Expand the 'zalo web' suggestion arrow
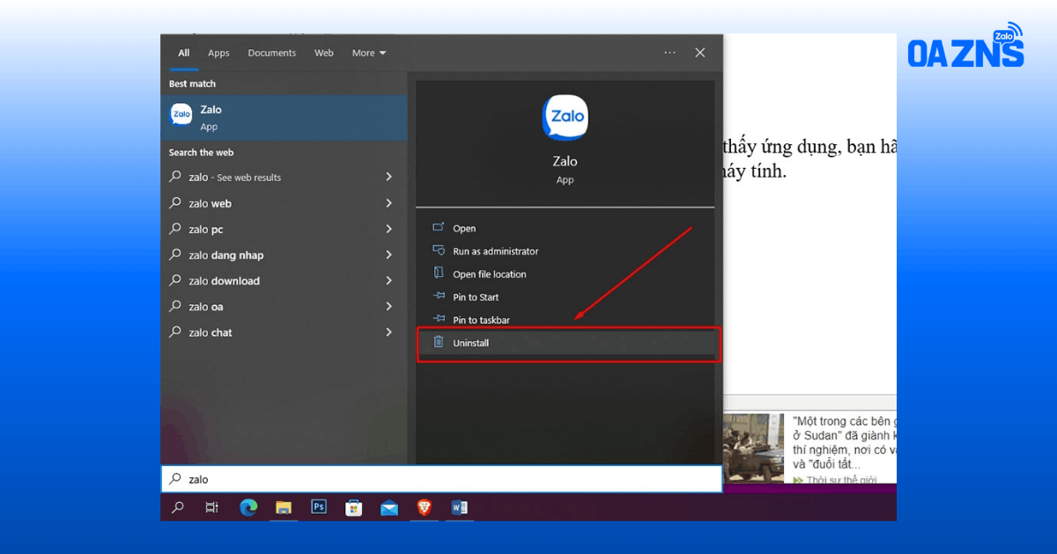This screenshot has width=1057, height=554. (x=388, y=203)
